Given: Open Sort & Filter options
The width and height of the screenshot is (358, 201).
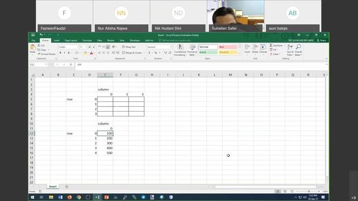Looking at the screenshot, I should tap(290, 50).
